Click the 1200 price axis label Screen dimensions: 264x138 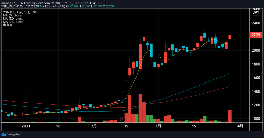click(256, 105)
